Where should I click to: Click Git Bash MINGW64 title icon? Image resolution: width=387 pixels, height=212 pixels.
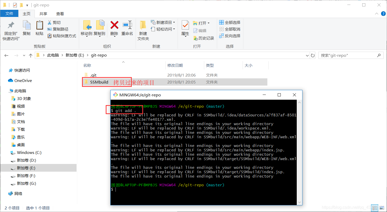[x=115, y=95]
